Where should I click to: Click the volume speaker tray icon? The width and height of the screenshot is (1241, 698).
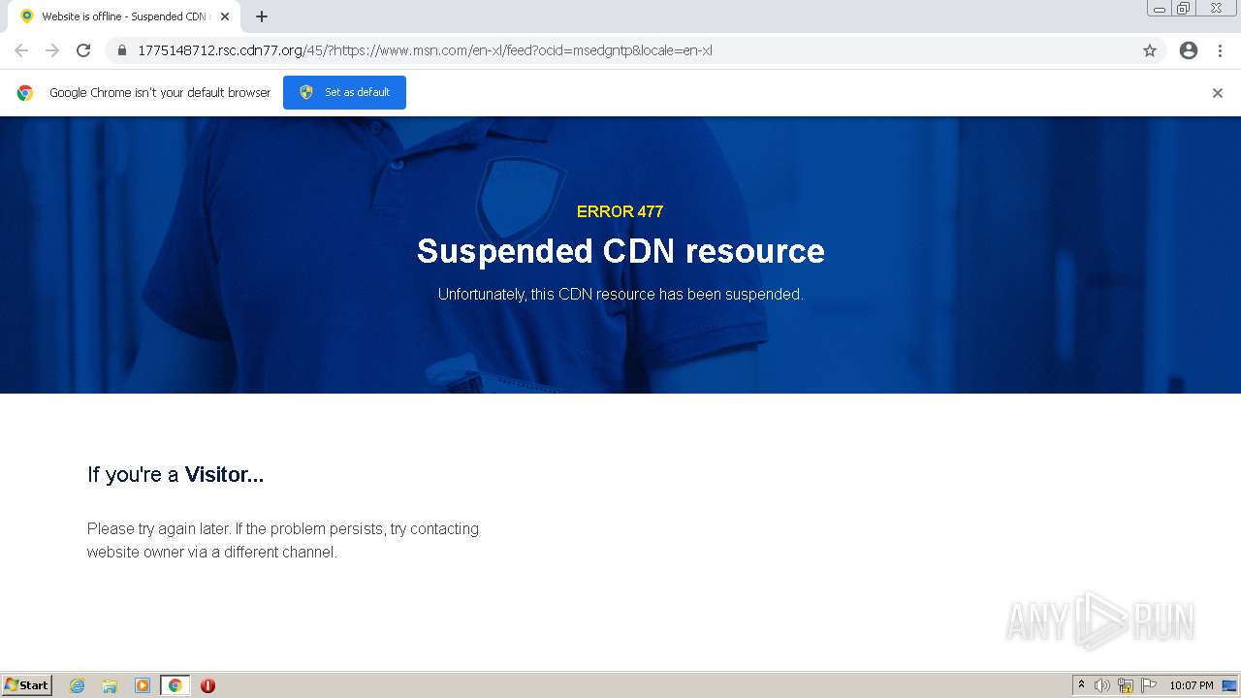(1102, 685)
